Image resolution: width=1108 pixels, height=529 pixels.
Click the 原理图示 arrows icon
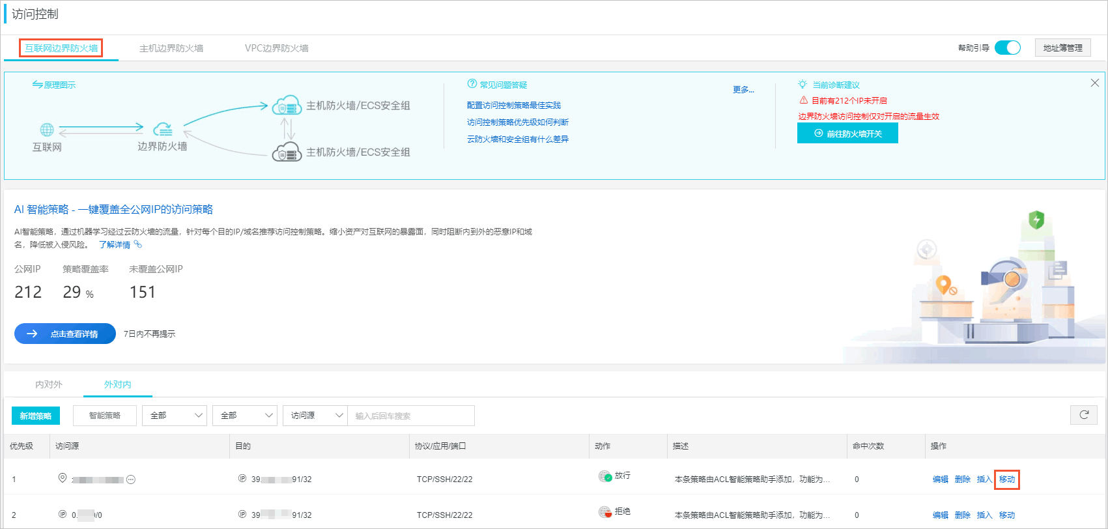(37, 85)
